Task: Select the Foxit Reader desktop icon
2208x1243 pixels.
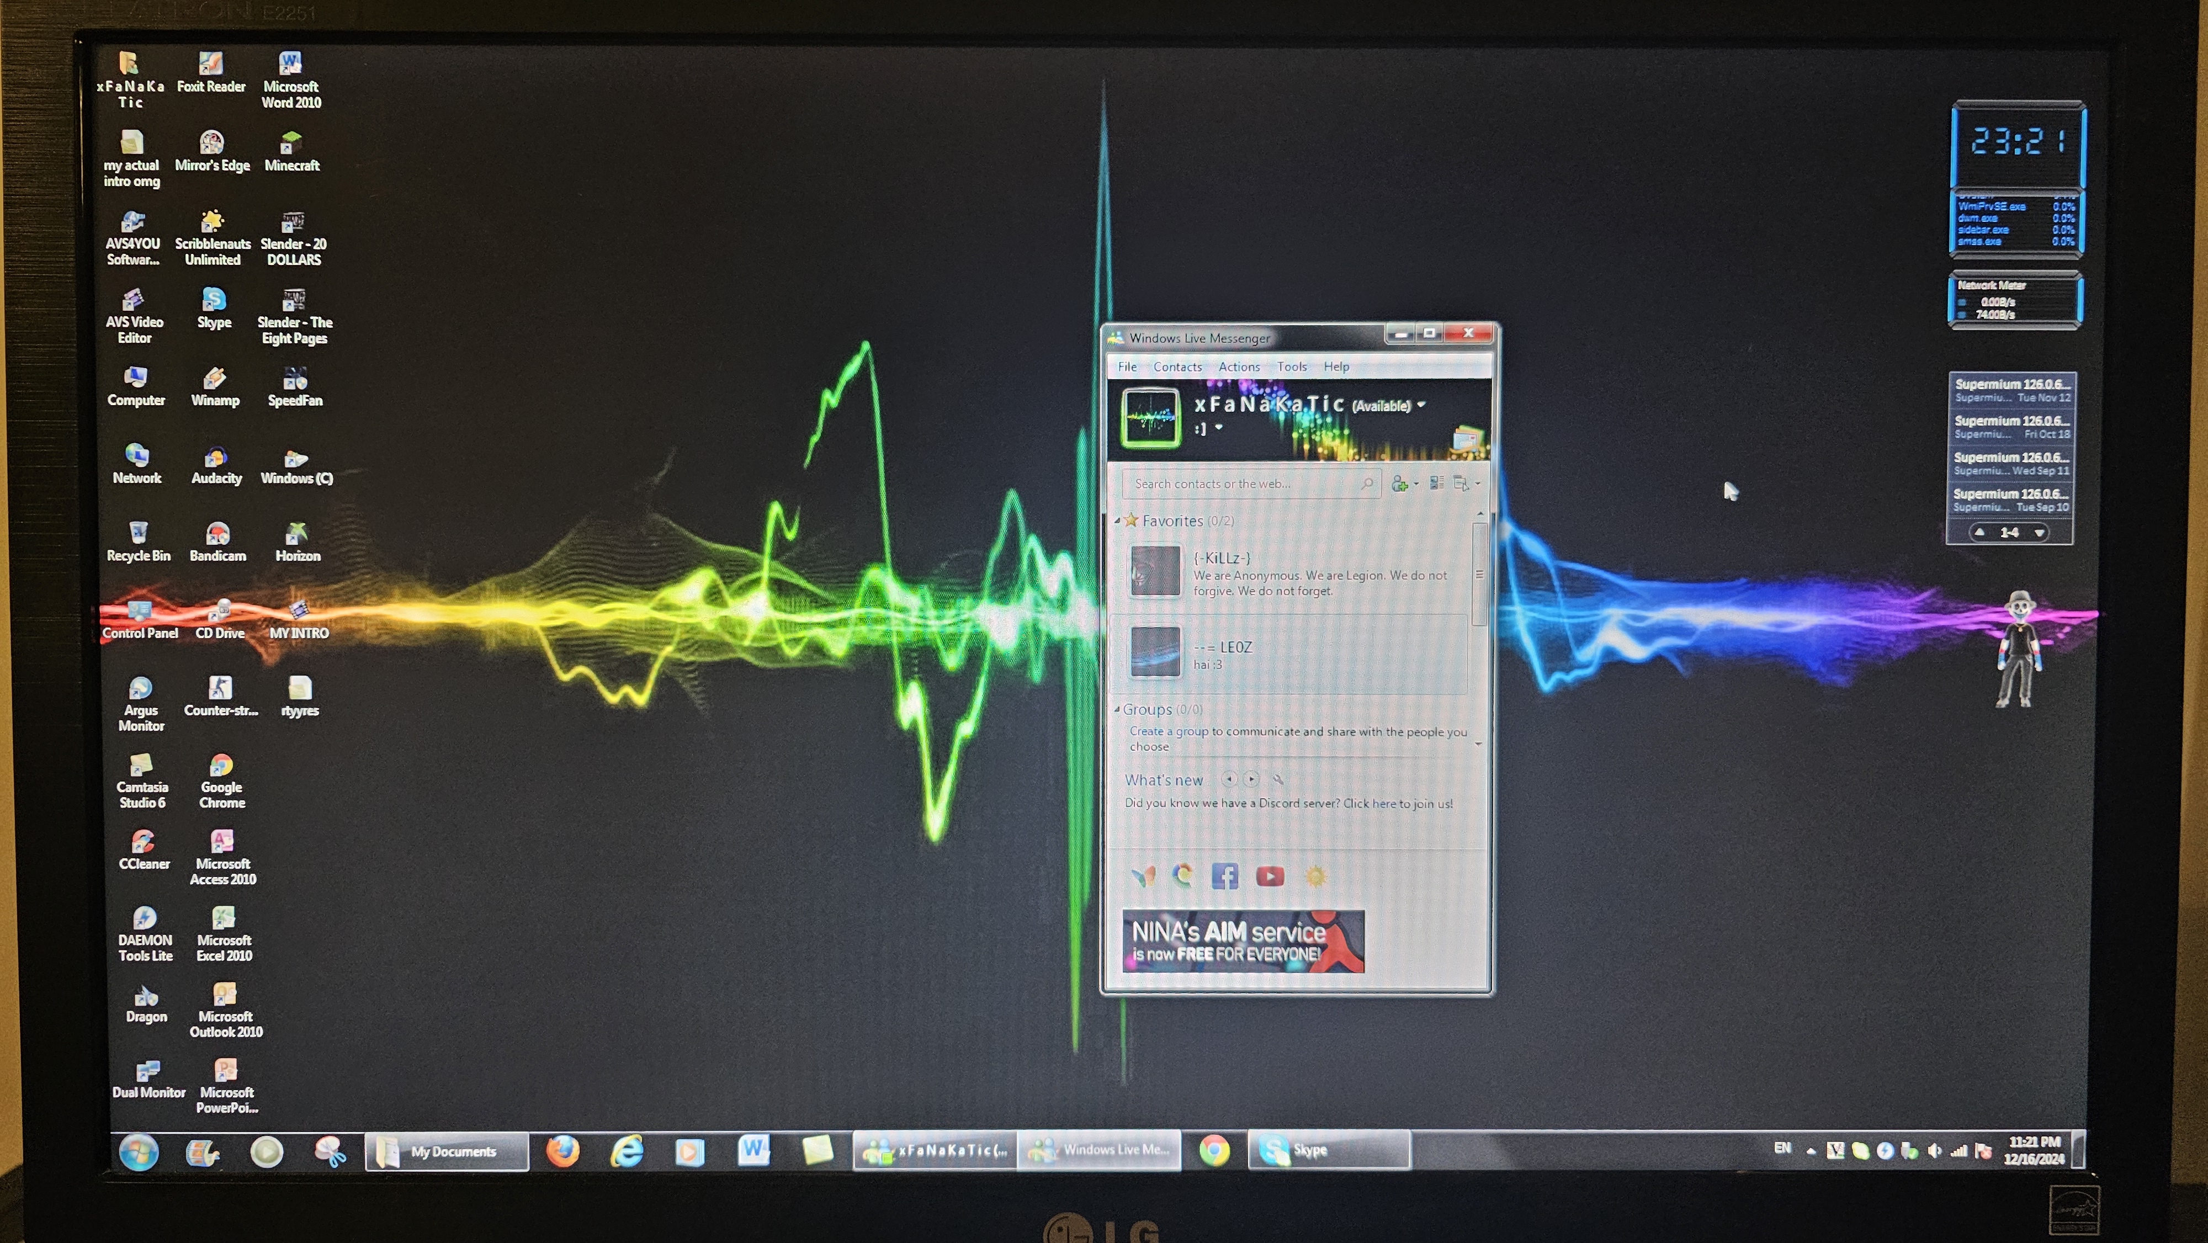Action: (211, 73)
